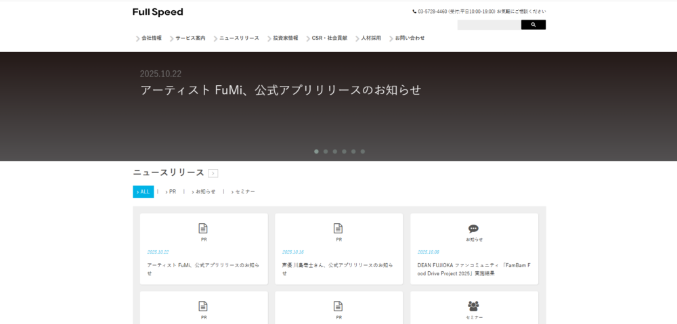Click inside the site search text field
The image size is (677, 324).
[x=489, y=25]
